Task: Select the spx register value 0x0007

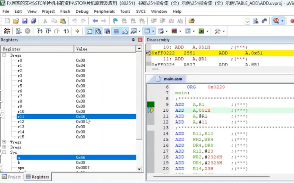Action: pyautogui.click(x=83, y=168)
